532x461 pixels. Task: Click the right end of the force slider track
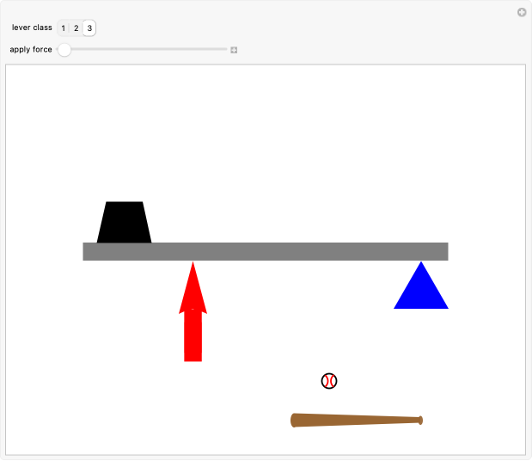pyautogui.click(x=225, y=50)
